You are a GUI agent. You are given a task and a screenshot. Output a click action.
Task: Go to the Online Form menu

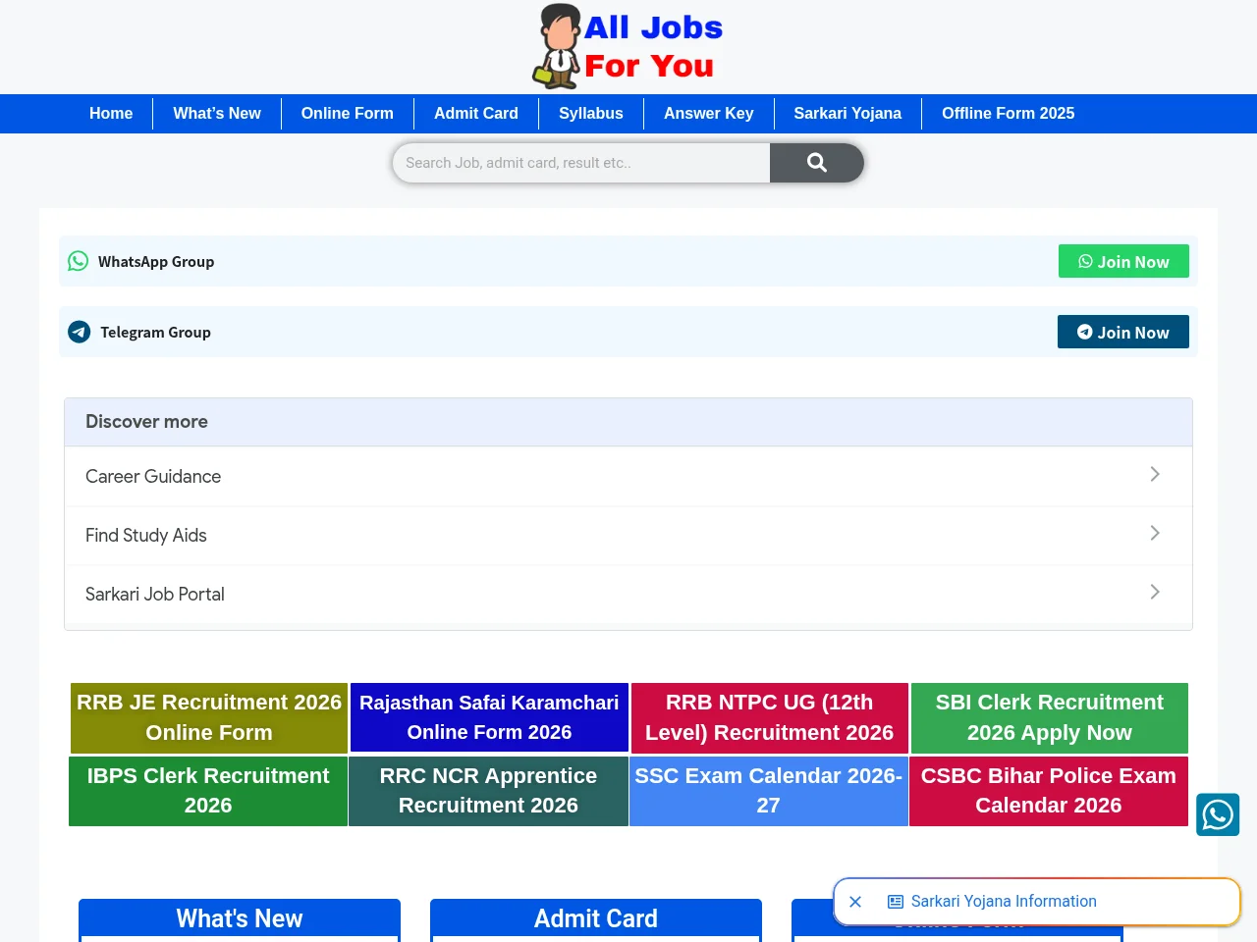tap(348, 114)
